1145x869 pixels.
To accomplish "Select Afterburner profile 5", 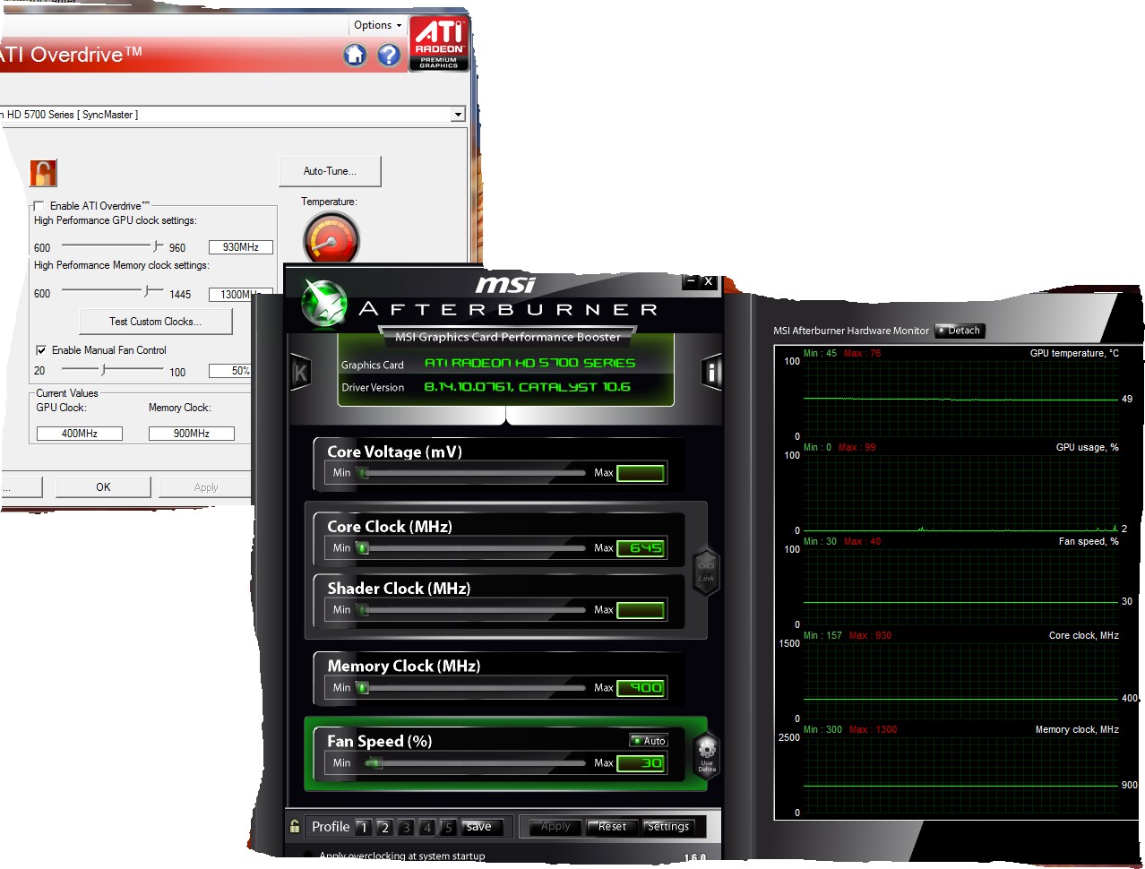I will (448, 827).
